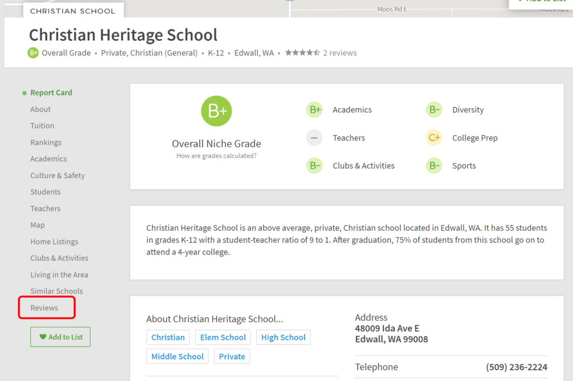This screenshot has width=573, height=381.
Task: Select Students in the sidebar
Action: click(46, 192)
